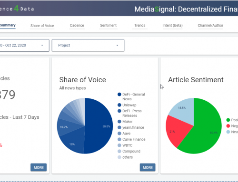Viewport: 238px width, 182px height.
Task: Click the date range dropdown arrow
Action: (42, 45)
